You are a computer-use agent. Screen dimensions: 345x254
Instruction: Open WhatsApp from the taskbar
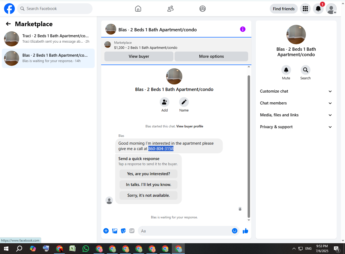(x=86, y=249)
